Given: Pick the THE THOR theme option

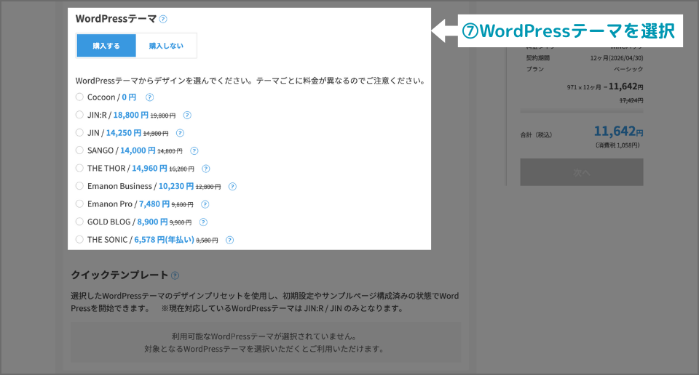Looking at the screenshot, I should pyautogui.click(x=79, y=169).
